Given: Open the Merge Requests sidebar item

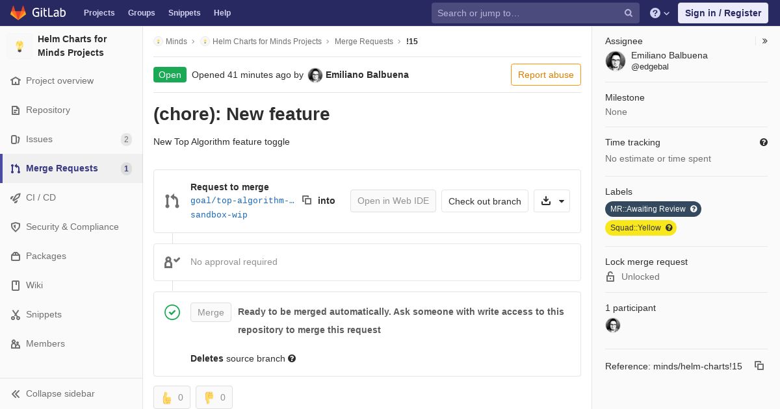Looking at the screenshot, I should coord(62,168).
